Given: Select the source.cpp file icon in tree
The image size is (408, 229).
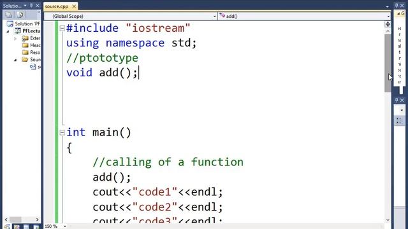Looking at the screenshot, I should 33,67.
